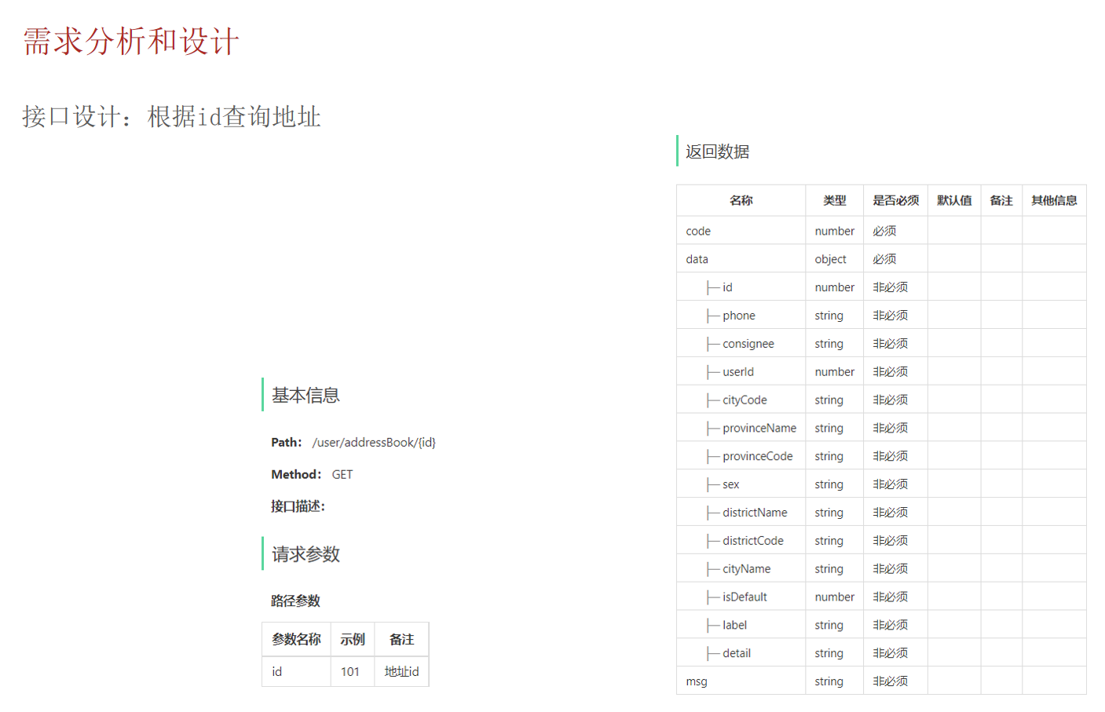Select the 名称 column header
Screen dimensions: 1105x712
tap(741, 200)
